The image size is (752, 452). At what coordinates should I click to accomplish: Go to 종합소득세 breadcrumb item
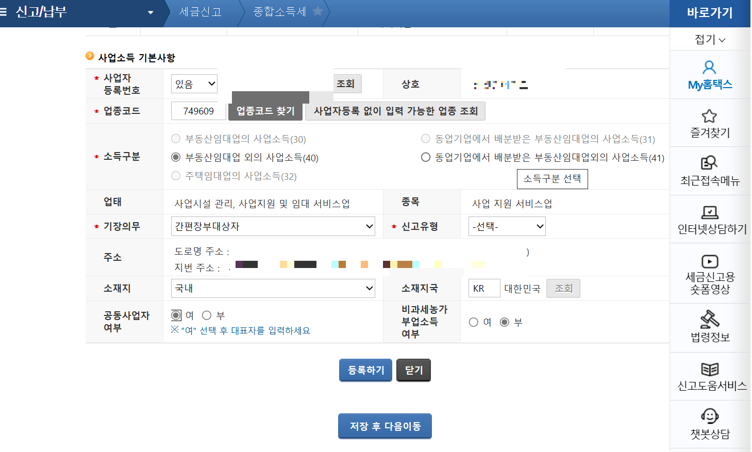pyautogui.click(x=279, y=12)
